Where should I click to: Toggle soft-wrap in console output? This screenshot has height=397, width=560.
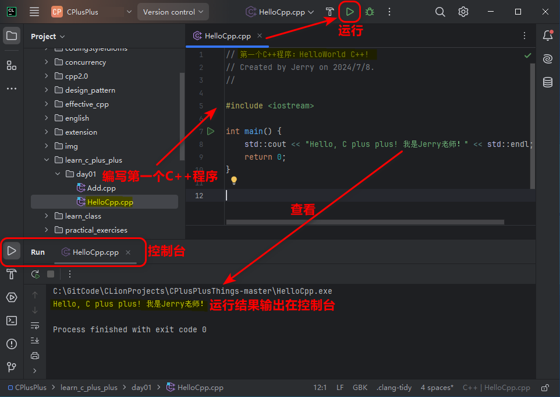pyautogui.click(x=35, y=325)
